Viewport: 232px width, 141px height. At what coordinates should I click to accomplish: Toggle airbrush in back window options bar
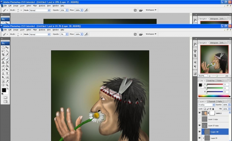(x=86, y=10)
